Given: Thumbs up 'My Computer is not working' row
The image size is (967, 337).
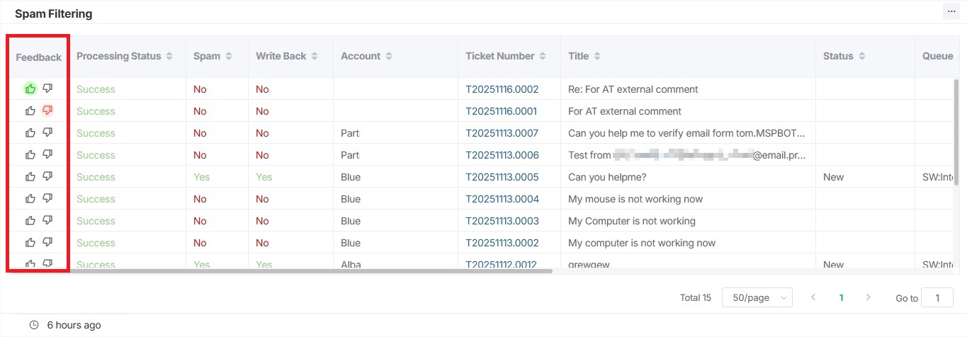Looking at the screenshot, I should [30, 220].
